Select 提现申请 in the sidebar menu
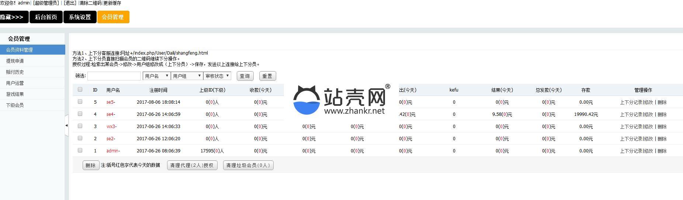Screen dimensions: 683x200 point(15,61)
